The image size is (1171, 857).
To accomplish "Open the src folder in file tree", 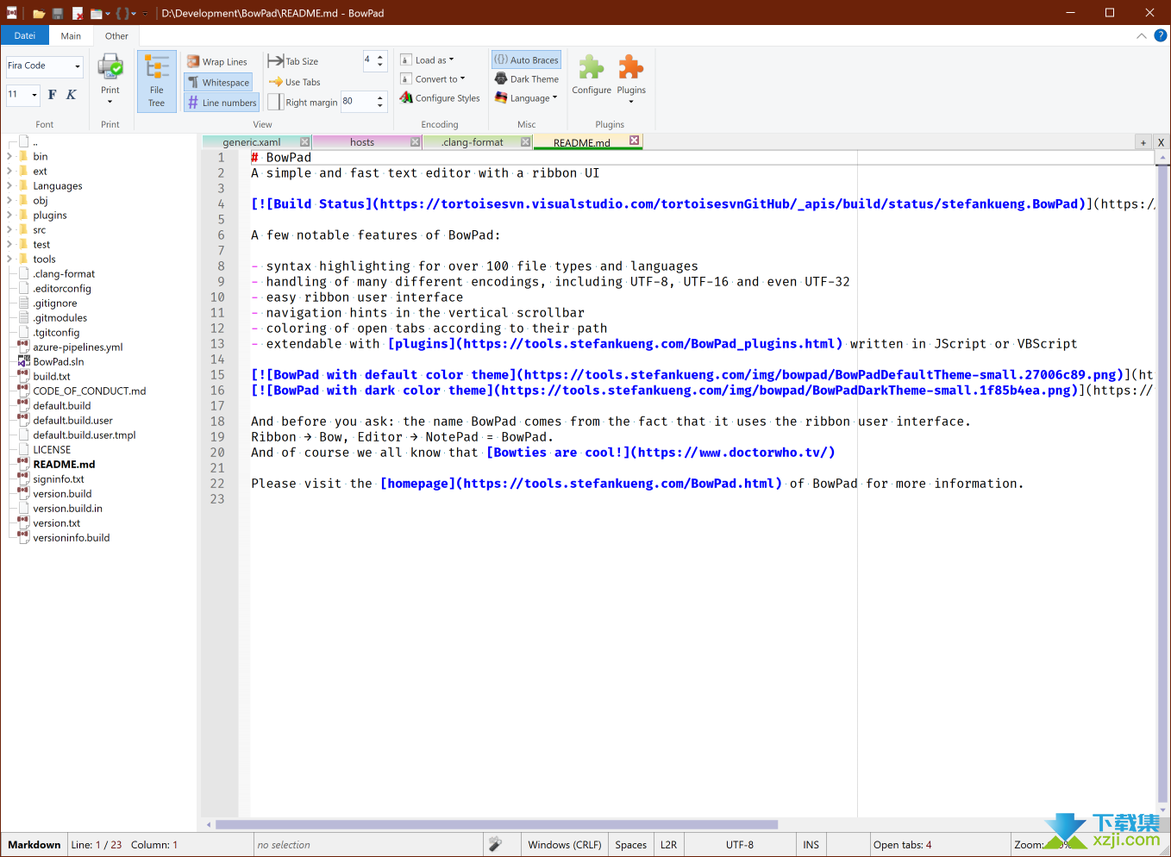I will (40, 230).
